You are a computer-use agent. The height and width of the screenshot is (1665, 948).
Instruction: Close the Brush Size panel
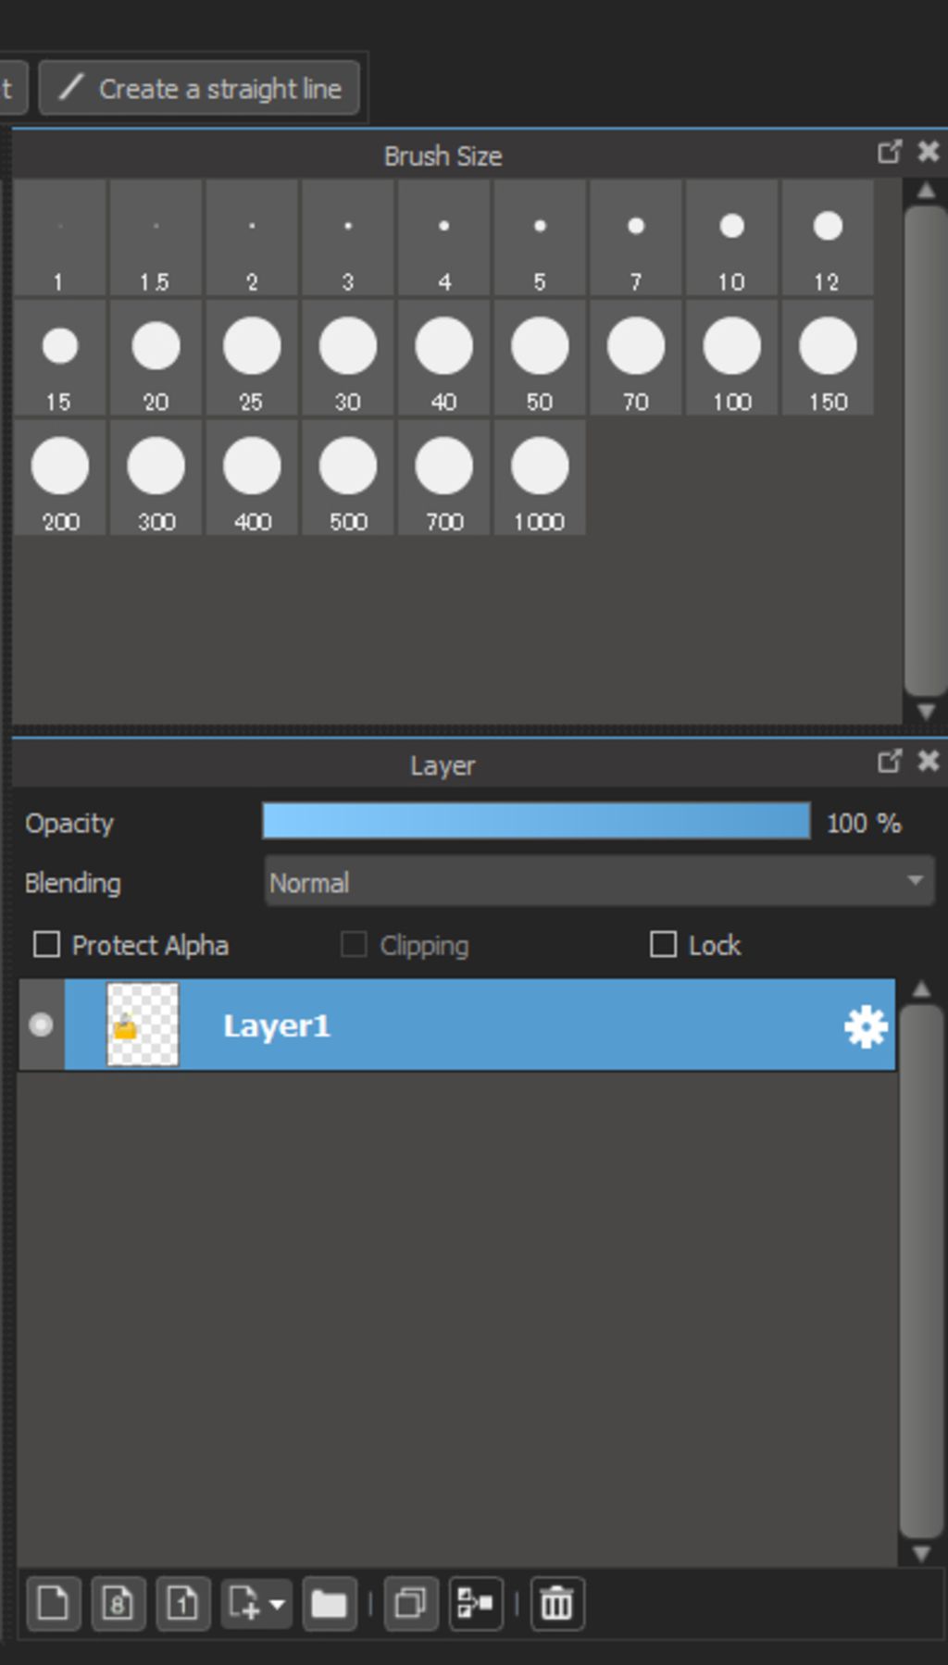(928, 152)
